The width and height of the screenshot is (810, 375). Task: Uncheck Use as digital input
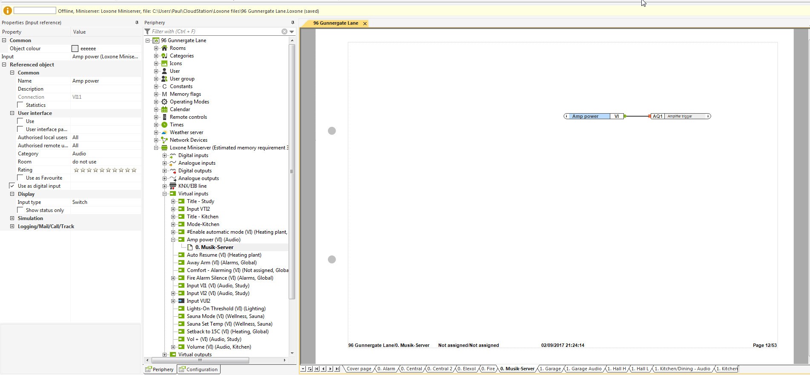click(12, 186)
